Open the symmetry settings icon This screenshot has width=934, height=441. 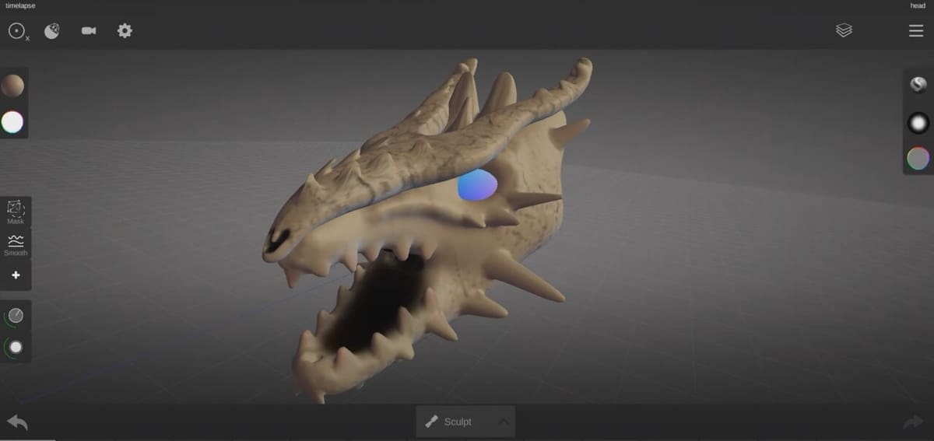click(x=17, y=31)
